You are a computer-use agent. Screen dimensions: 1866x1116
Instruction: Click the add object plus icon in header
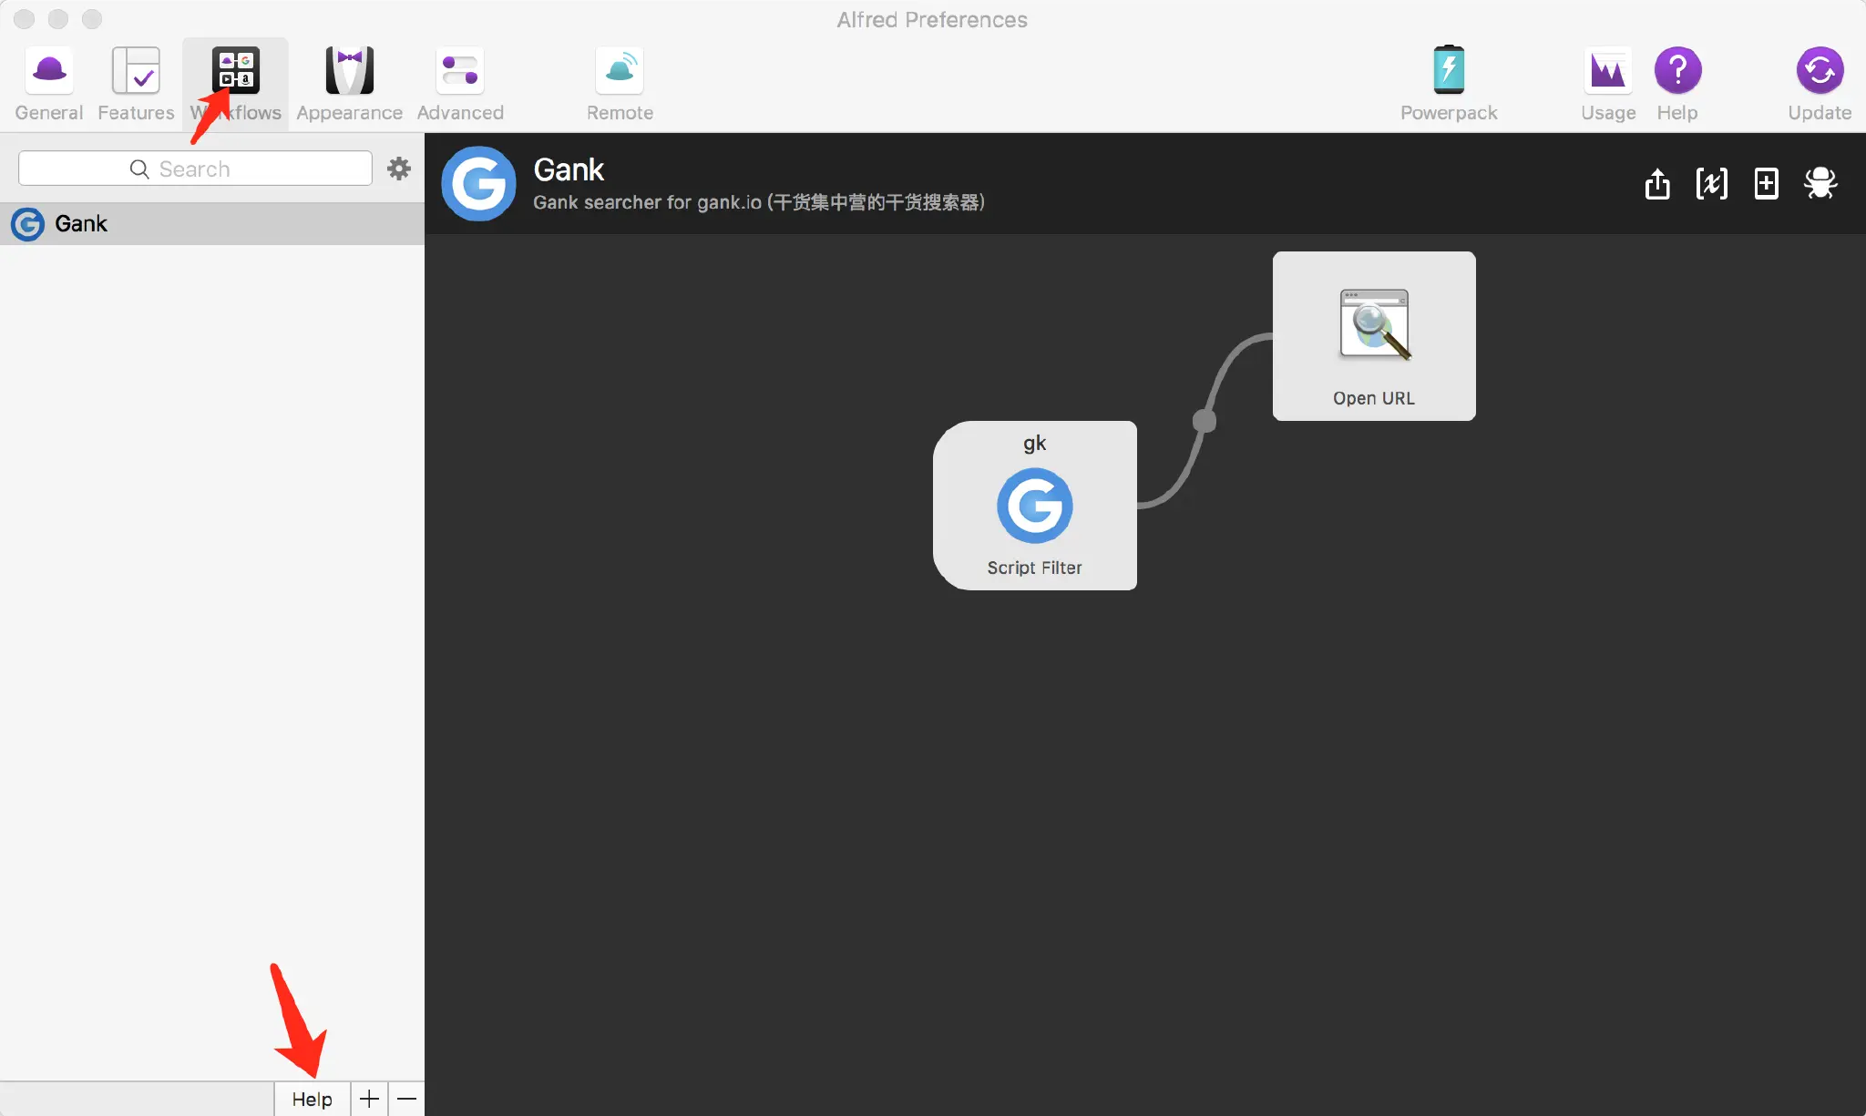tap(1766, 184)
